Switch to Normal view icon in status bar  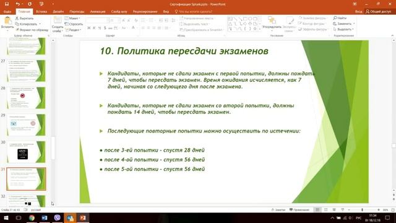[317, 210]
